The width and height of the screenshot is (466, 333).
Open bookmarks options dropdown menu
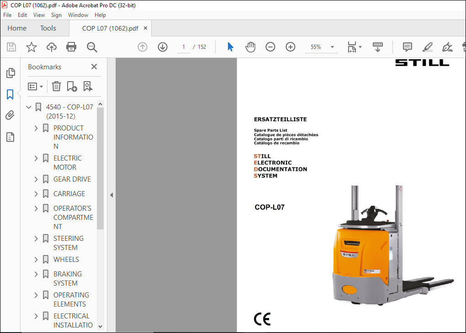[x=35, y=86]
